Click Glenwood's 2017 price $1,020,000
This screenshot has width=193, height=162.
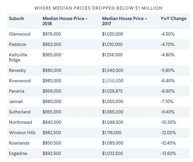pos(112,33)
